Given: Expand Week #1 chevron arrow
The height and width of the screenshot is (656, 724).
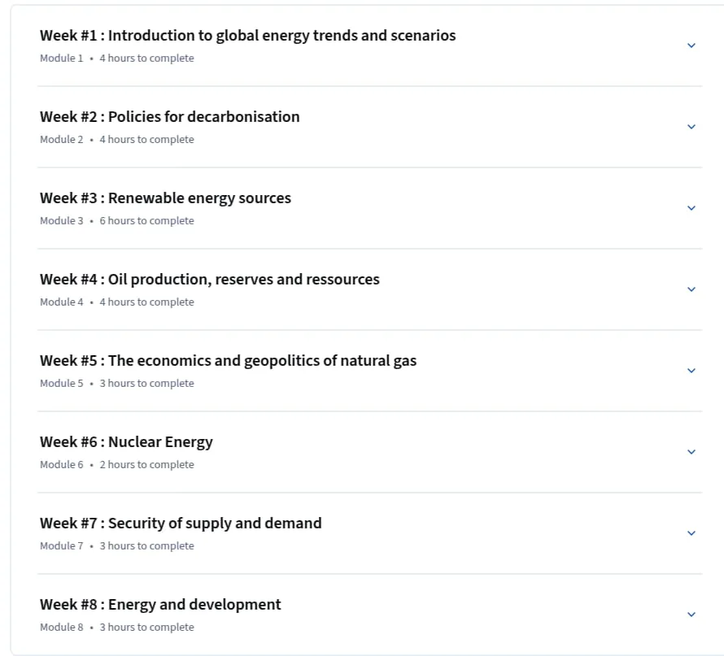Looking at the screenshot, I should tap(691, 46).
